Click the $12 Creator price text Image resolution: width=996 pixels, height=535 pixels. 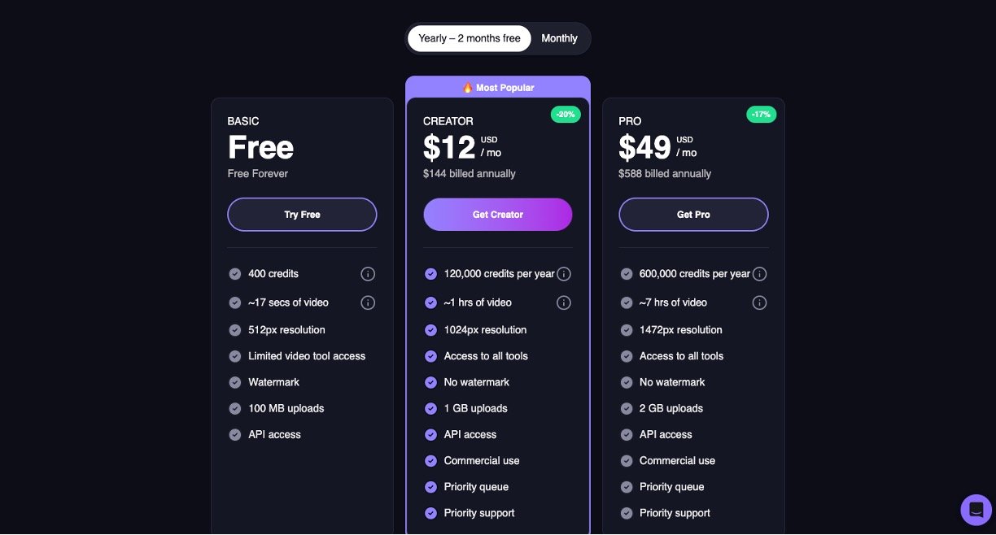click(x=449, y=147)
